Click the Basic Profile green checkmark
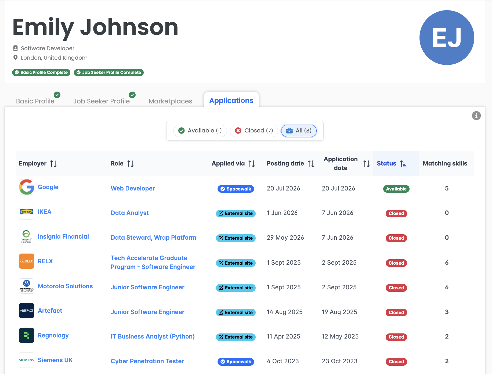This screenshot has width=492, height=374. click(x=57, y=95)
